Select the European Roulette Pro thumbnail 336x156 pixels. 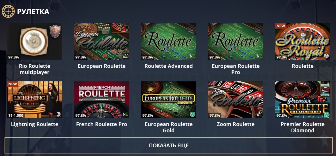click(236, 41)
